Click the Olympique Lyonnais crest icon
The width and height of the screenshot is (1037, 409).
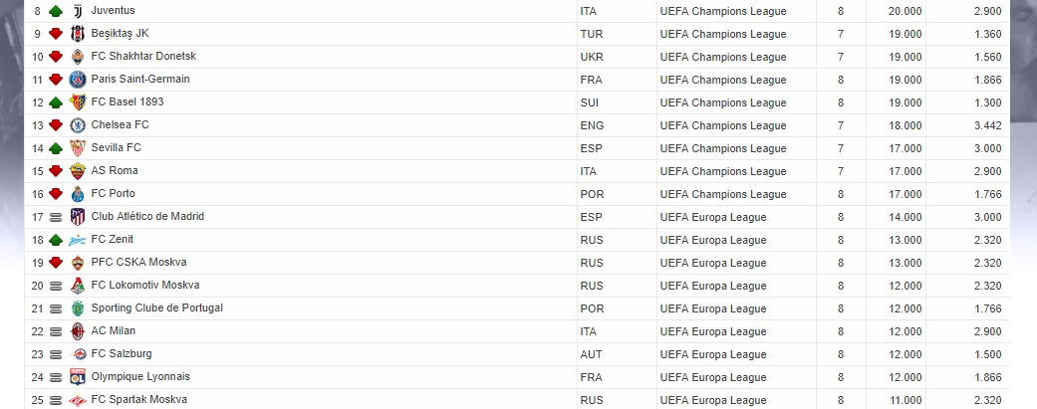point(78,376)
